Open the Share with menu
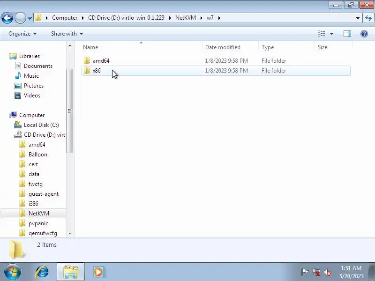 [67, 34]
